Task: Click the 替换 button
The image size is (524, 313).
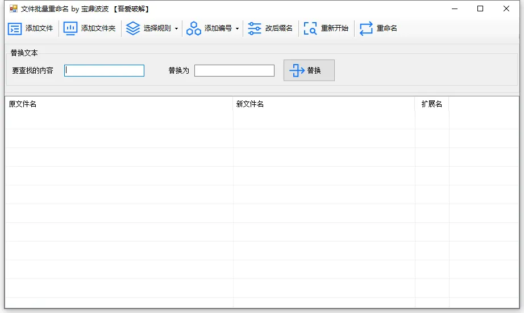Action: (309, 70)
